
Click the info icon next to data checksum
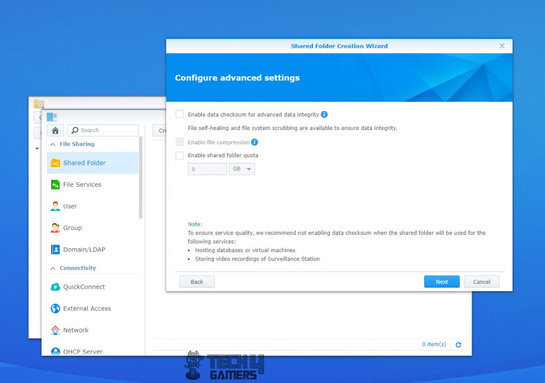coord(325,114)
